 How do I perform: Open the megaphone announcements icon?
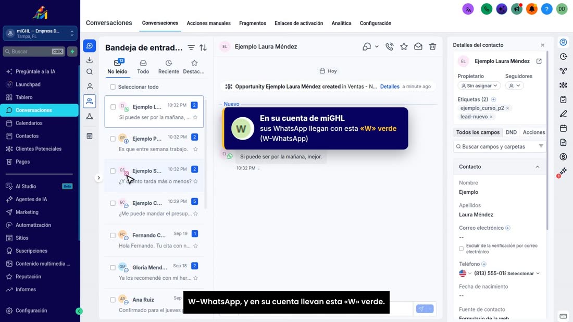(x=516, y=9)
